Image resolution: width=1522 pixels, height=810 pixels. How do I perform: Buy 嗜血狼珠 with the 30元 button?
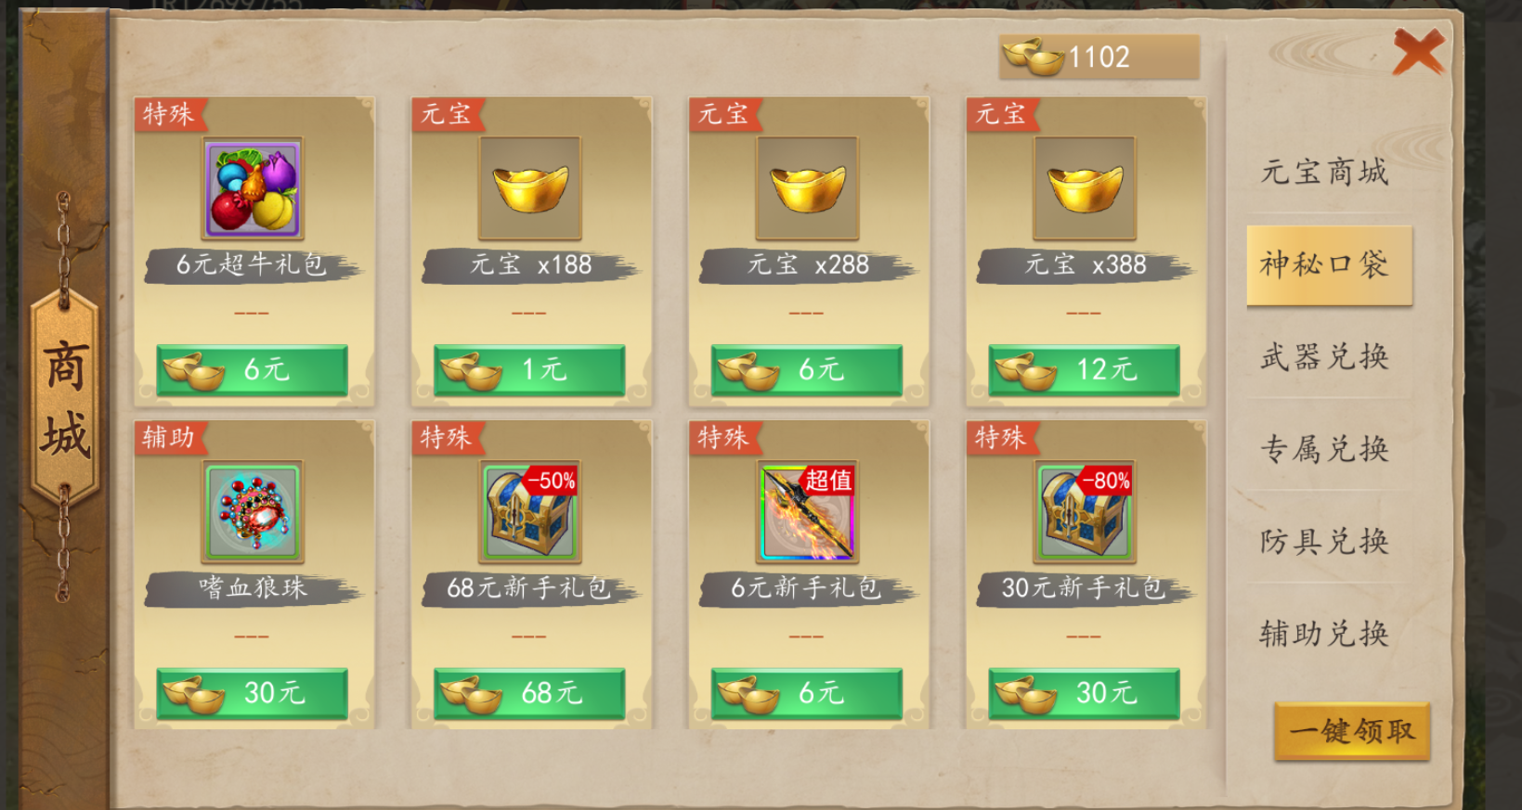tap(252, 694)
